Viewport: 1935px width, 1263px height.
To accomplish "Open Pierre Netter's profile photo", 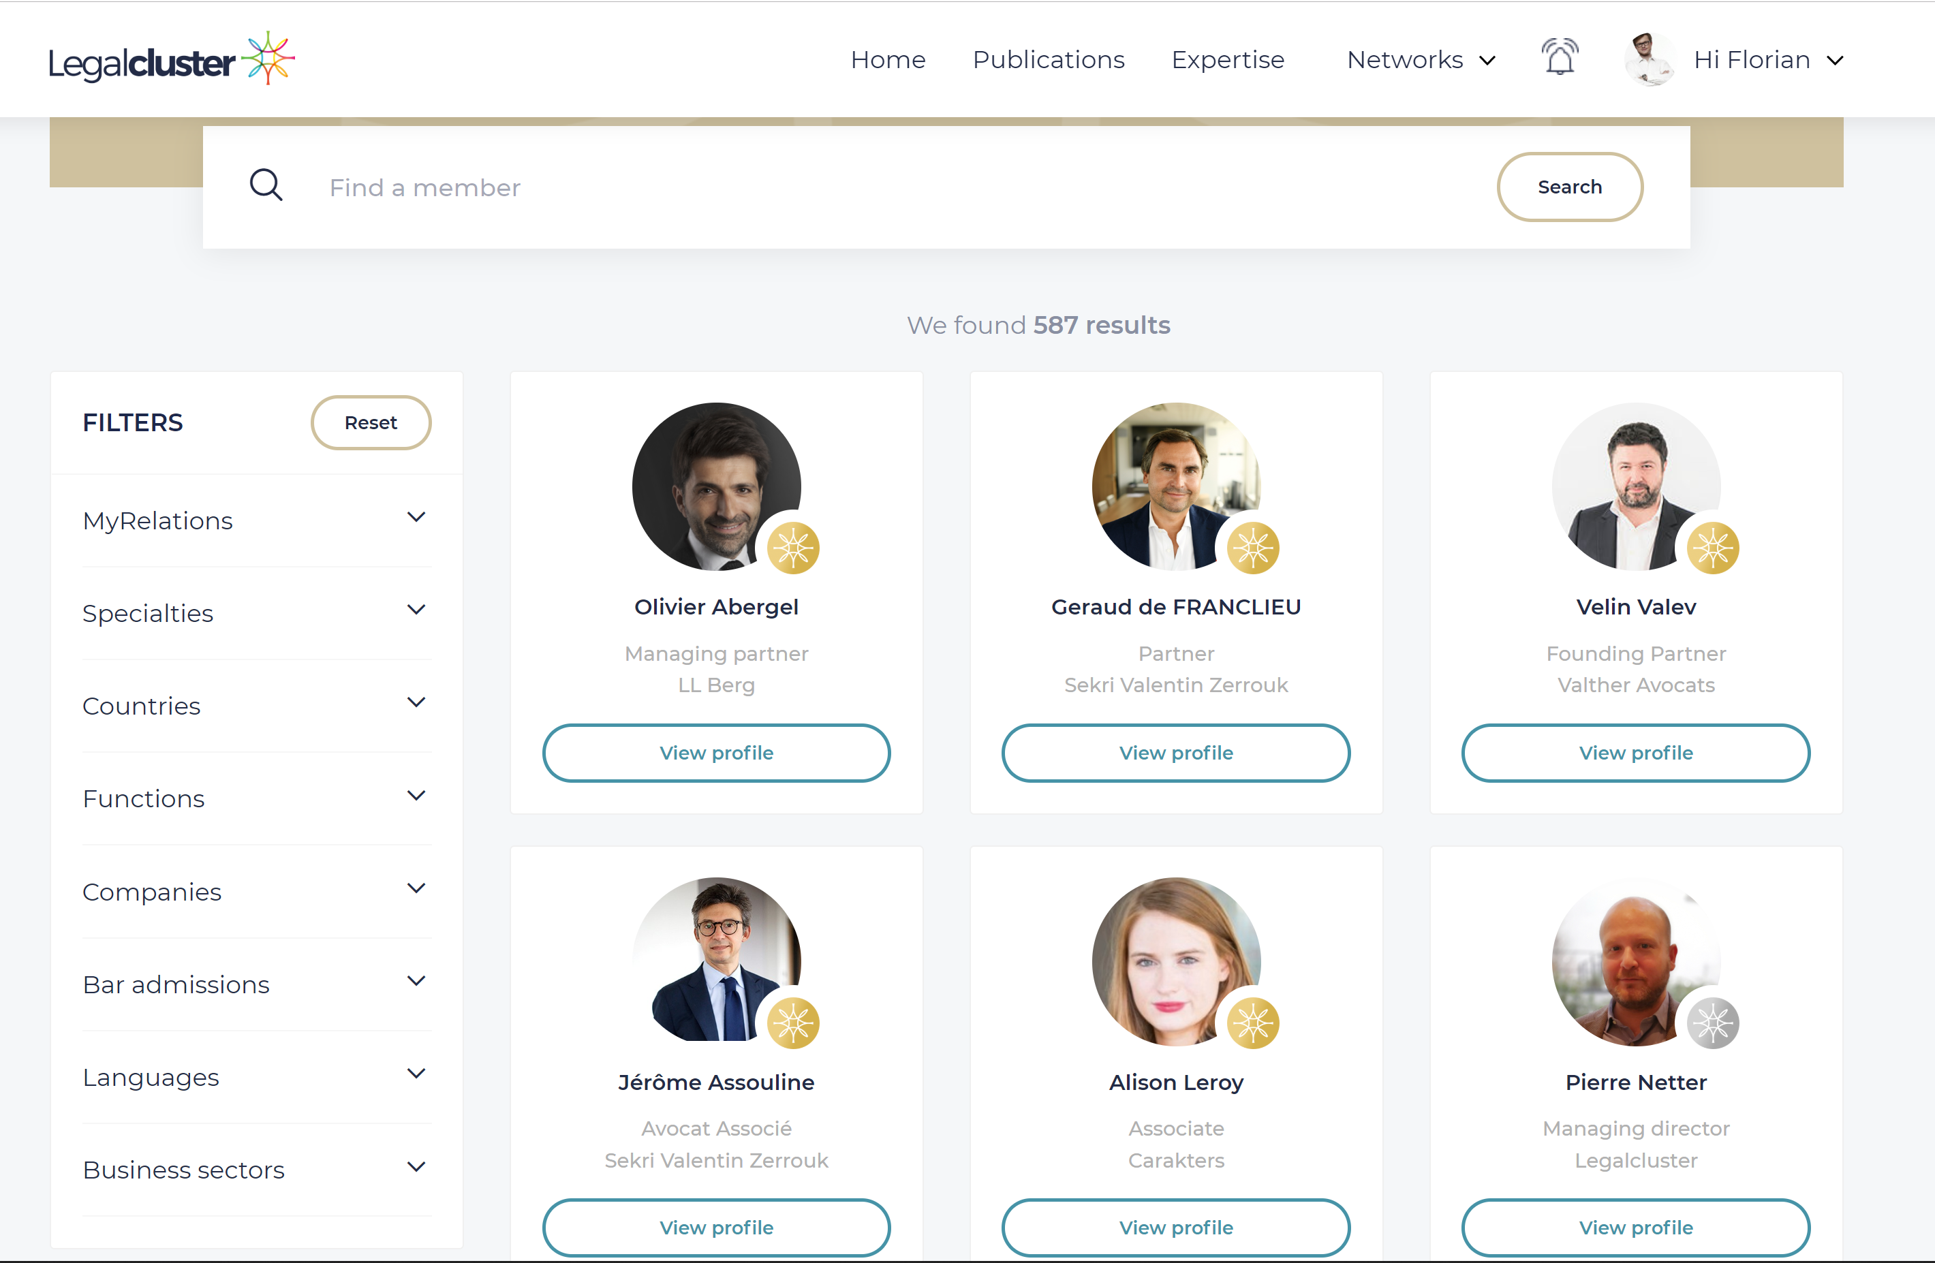I will click(1636, 961).
